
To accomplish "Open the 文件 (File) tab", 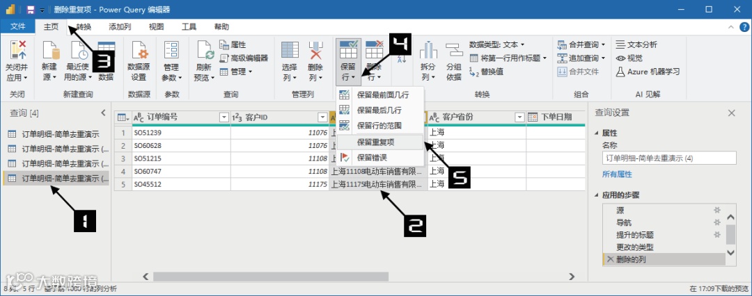I will point(17,27).
